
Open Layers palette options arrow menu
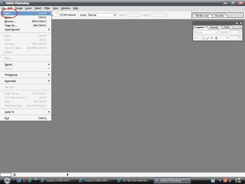[240, 27]
